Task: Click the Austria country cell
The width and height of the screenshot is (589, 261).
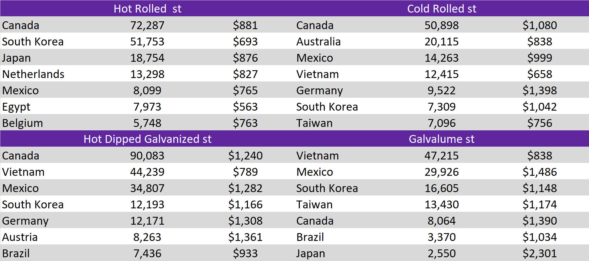Action: (20, 237)
